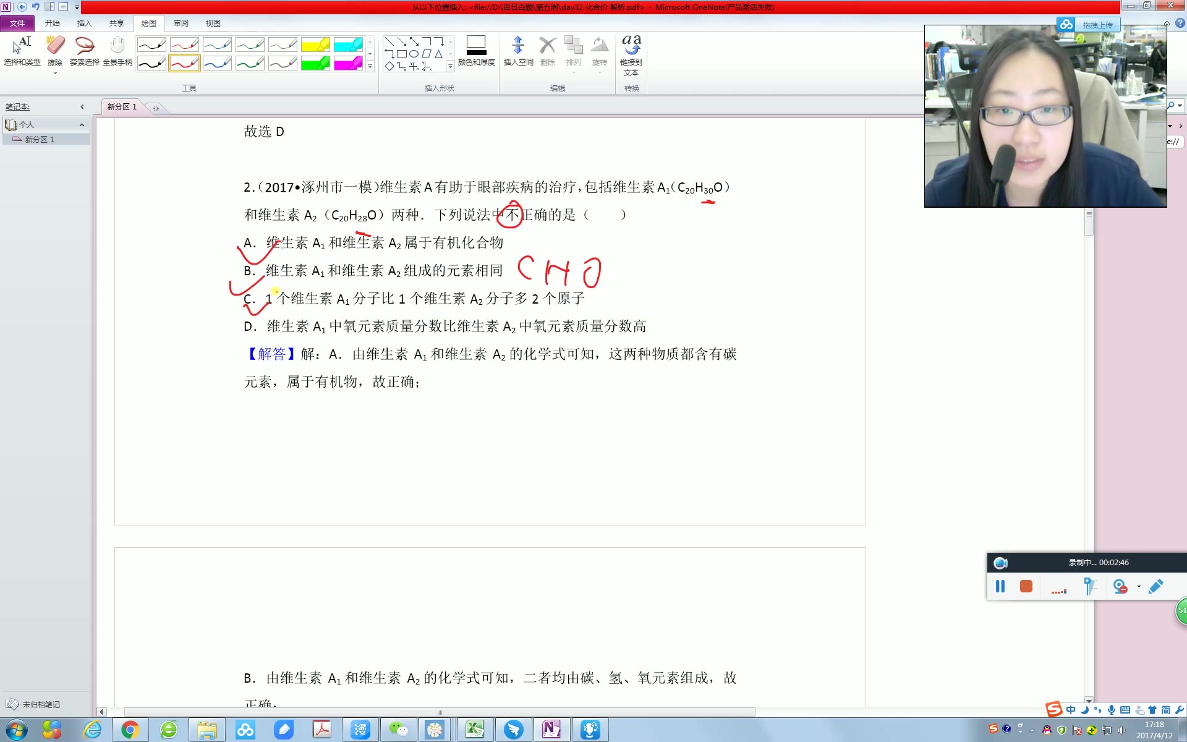Stop the ongoing recording

[x=1026, y=586]
